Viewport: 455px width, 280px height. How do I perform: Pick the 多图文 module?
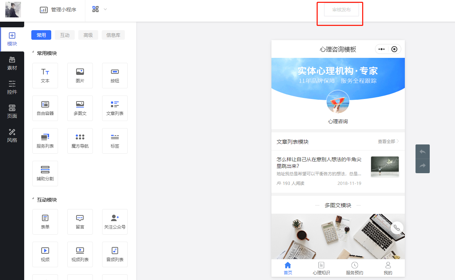[x=80, y=108]
